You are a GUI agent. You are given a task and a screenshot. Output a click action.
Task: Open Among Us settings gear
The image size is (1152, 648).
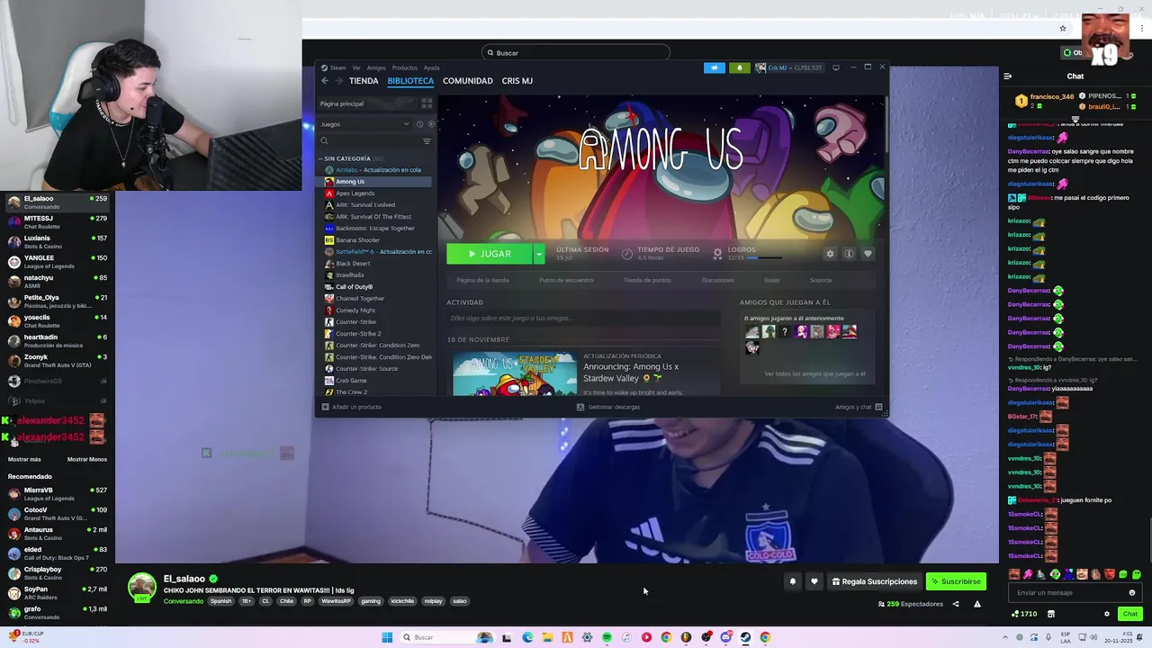830,254
